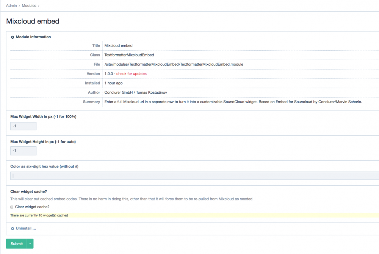Select the module file path text
The width and height of the screenshot is (379, 254).
[x=174, y=64]
